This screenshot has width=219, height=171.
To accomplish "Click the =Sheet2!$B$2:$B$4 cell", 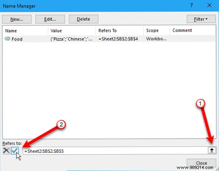I will [x=118, y=39].
